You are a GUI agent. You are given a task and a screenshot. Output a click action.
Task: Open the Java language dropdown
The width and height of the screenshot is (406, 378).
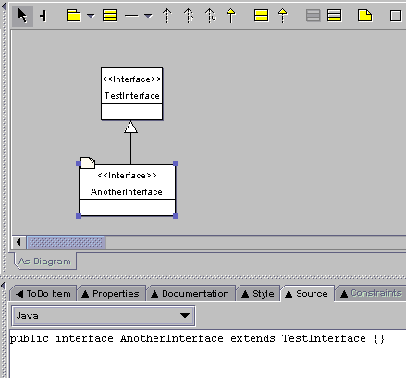[103, 316]
